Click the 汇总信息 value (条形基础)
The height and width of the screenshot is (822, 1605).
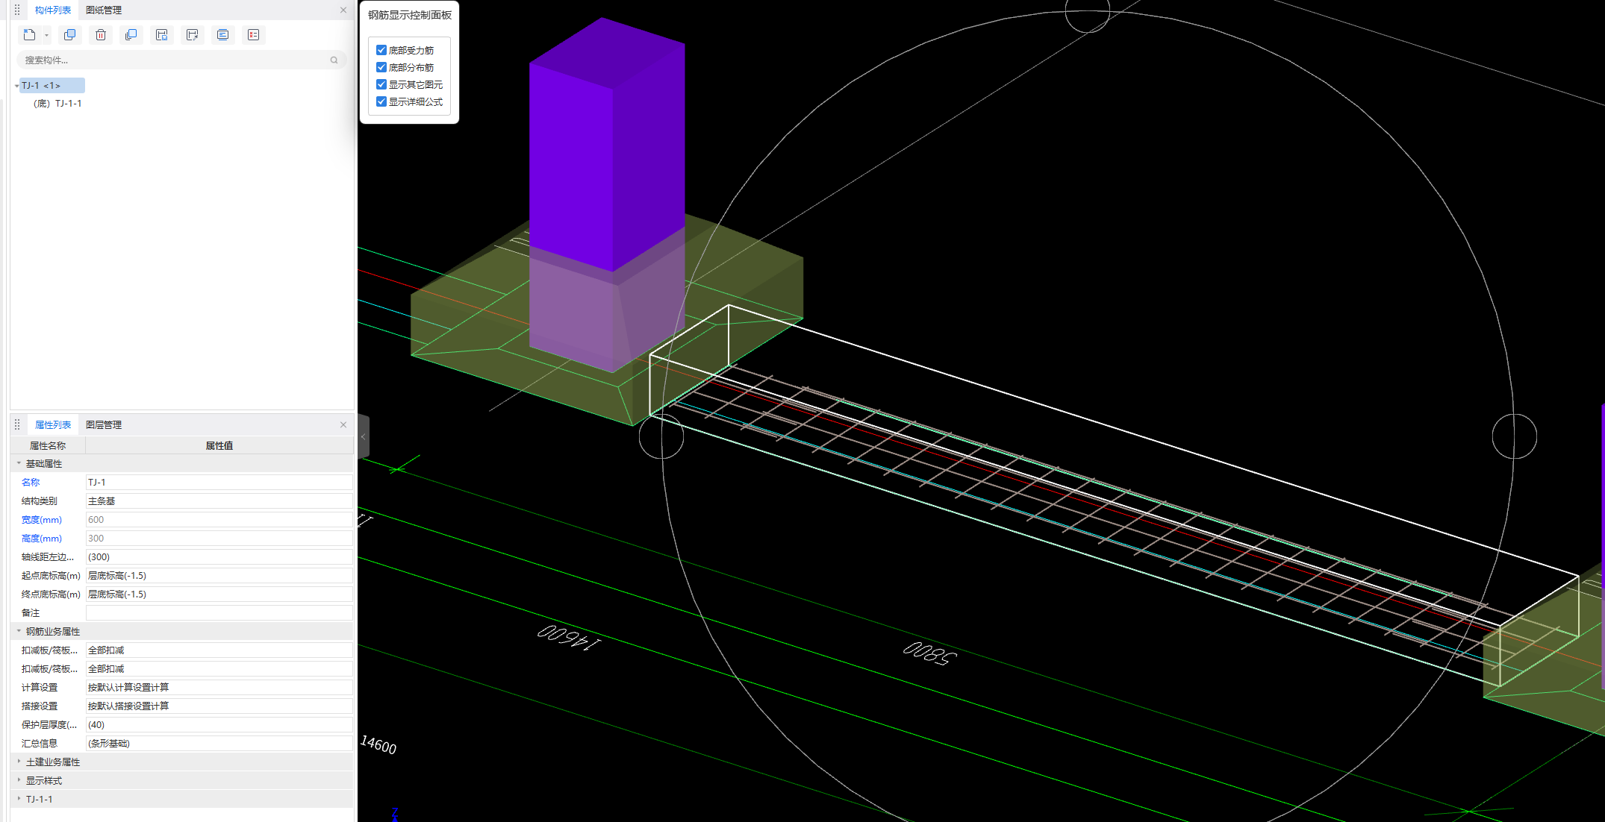tap(219, 744)
